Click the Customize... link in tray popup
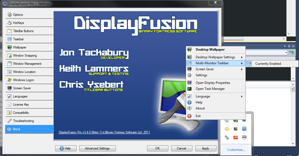299x156 pixels. 236,150
